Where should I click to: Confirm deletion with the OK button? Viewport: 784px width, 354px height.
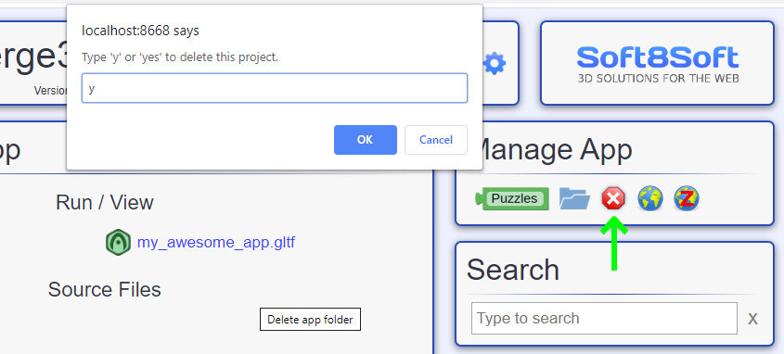point(365,140)
